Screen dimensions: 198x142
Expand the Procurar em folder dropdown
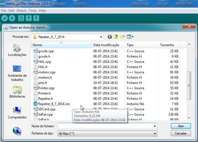tap(101, 37)
